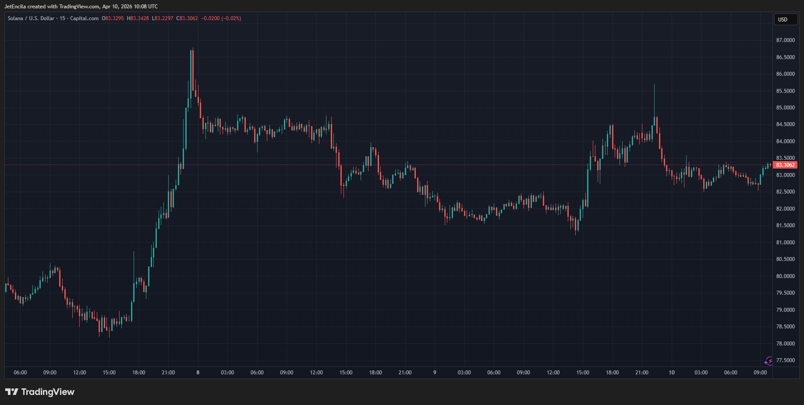Click the −0.0200 (−0.02%) change value
This screenshot has width=804, height=405.
point(221,18)
